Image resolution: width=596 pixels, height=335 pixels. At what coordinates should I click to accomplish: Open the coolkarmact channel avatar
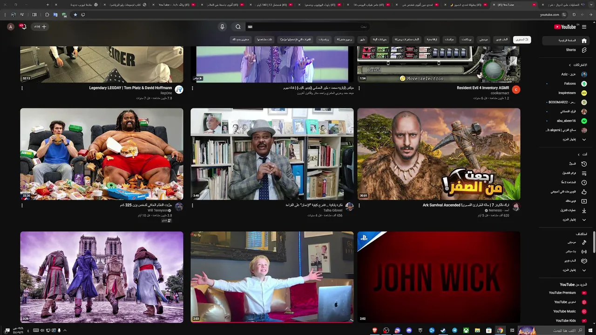516,89
